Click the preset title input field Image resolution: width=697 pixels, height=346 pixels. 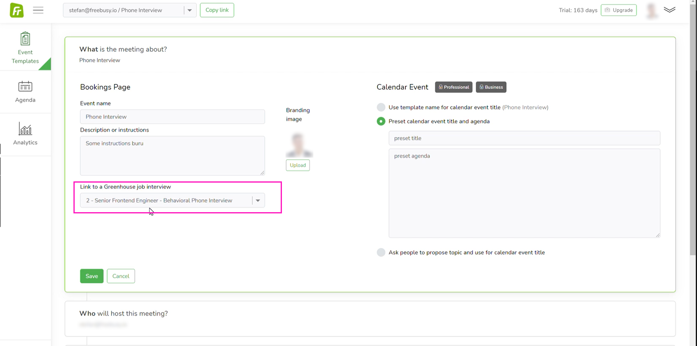(524, 138)
